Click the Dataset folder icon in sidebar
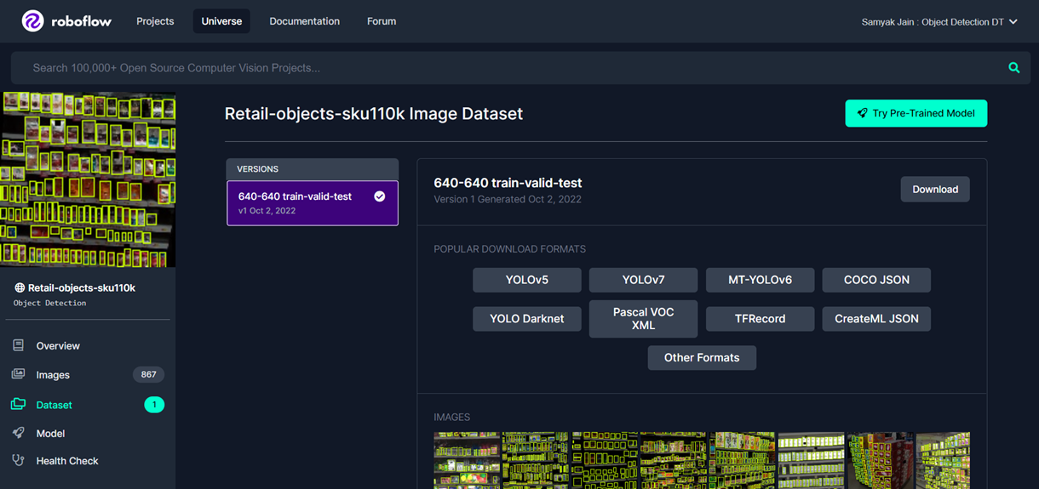This screenshot has height=489, width=1039. 18,404
